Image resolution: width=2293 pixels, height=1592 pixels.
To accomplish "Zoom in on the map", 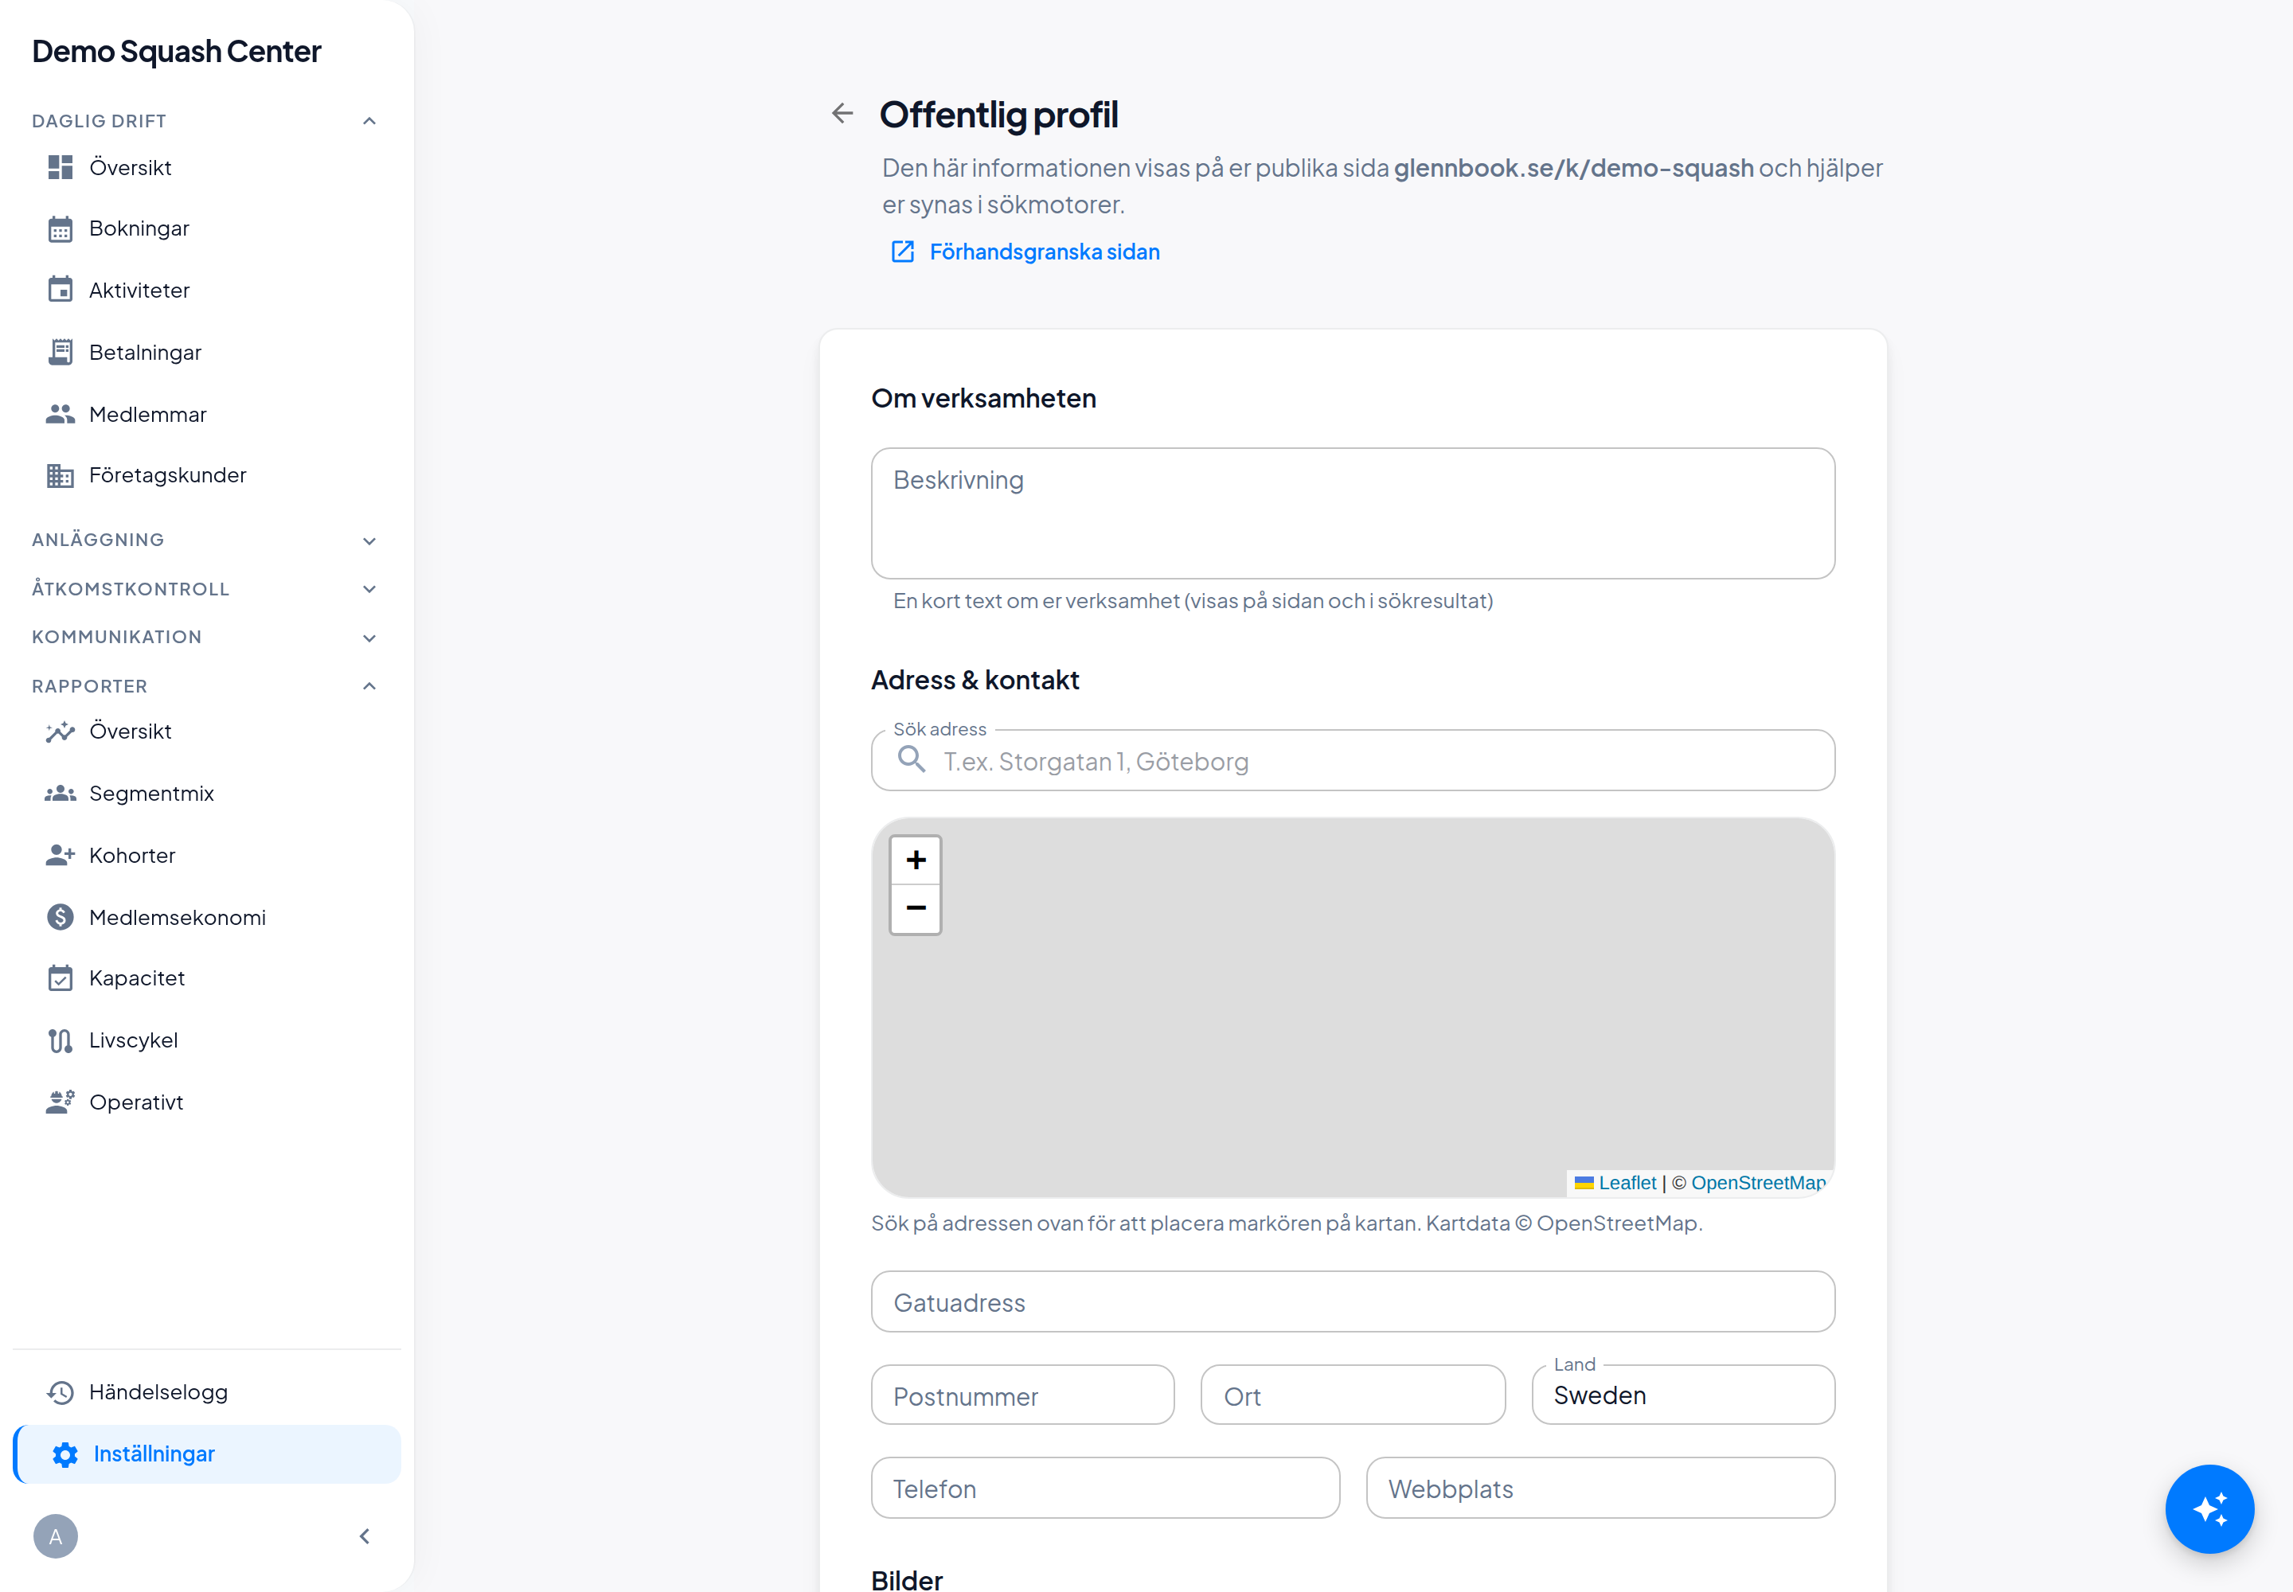I will click(915, 860).
